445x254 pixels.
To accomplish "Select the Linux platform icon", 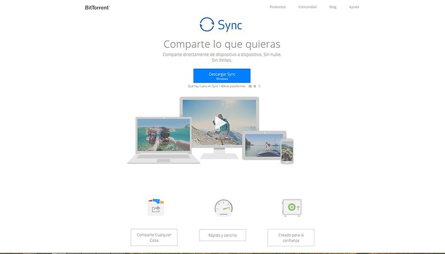I will tap(259, 86).
